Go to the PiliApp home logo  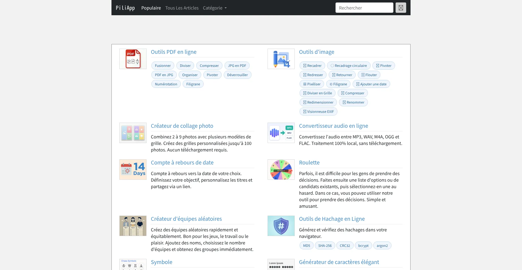click(x=125, y=8)
